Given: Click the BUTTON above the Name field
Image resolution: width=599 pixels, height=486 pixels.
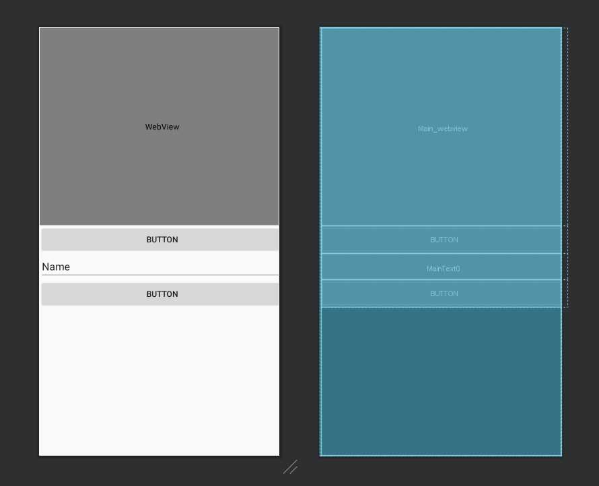Looking at the screenshot, I should pos(160,240).
